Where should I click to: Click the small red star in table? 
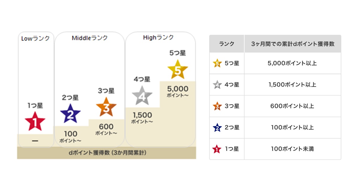click(217, 149)
